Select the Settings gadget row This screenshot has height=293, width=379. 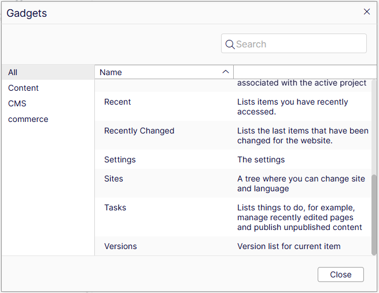(x=120, y=160)
